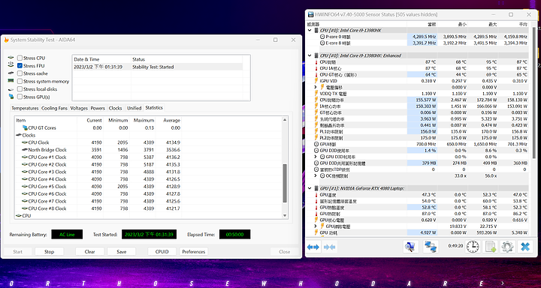Reset timers with the HWiNFO clock icon
The image size is (541, 288).
473,246
